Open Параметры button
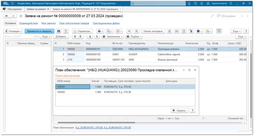The width and height of the screenshot is (254, 136). (82, 31)
